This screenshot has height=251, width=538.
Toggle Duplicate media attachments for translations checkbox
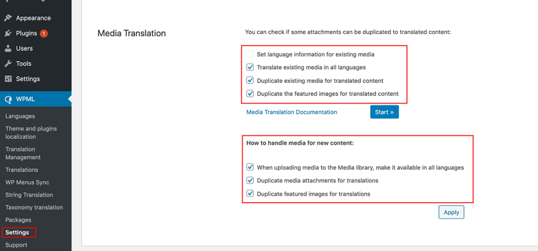(250, 180)
